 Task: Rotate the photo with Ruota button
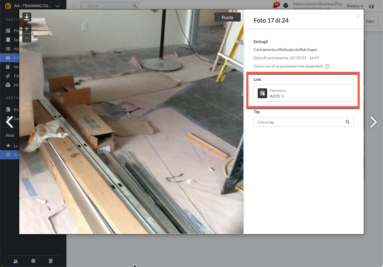pos(227,17)
